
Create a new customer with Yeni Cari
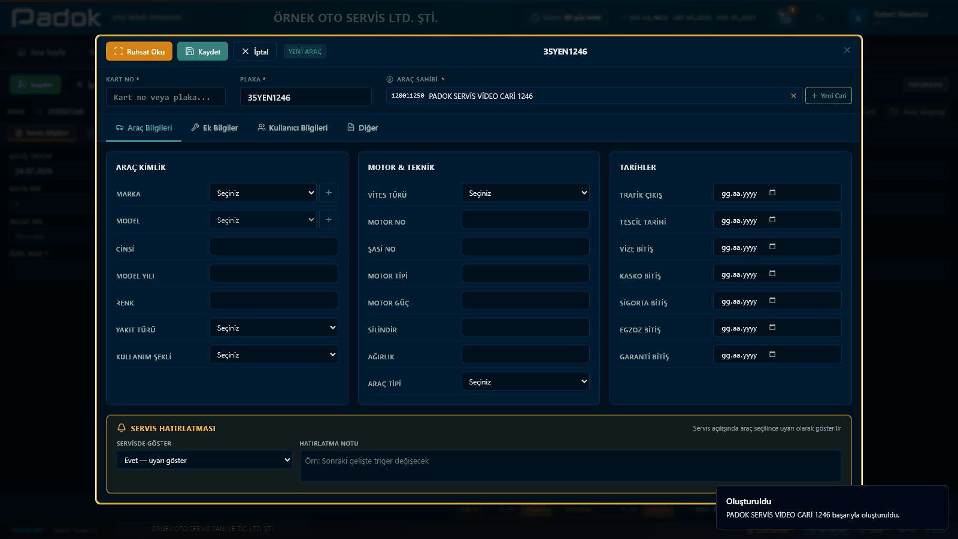828,96
